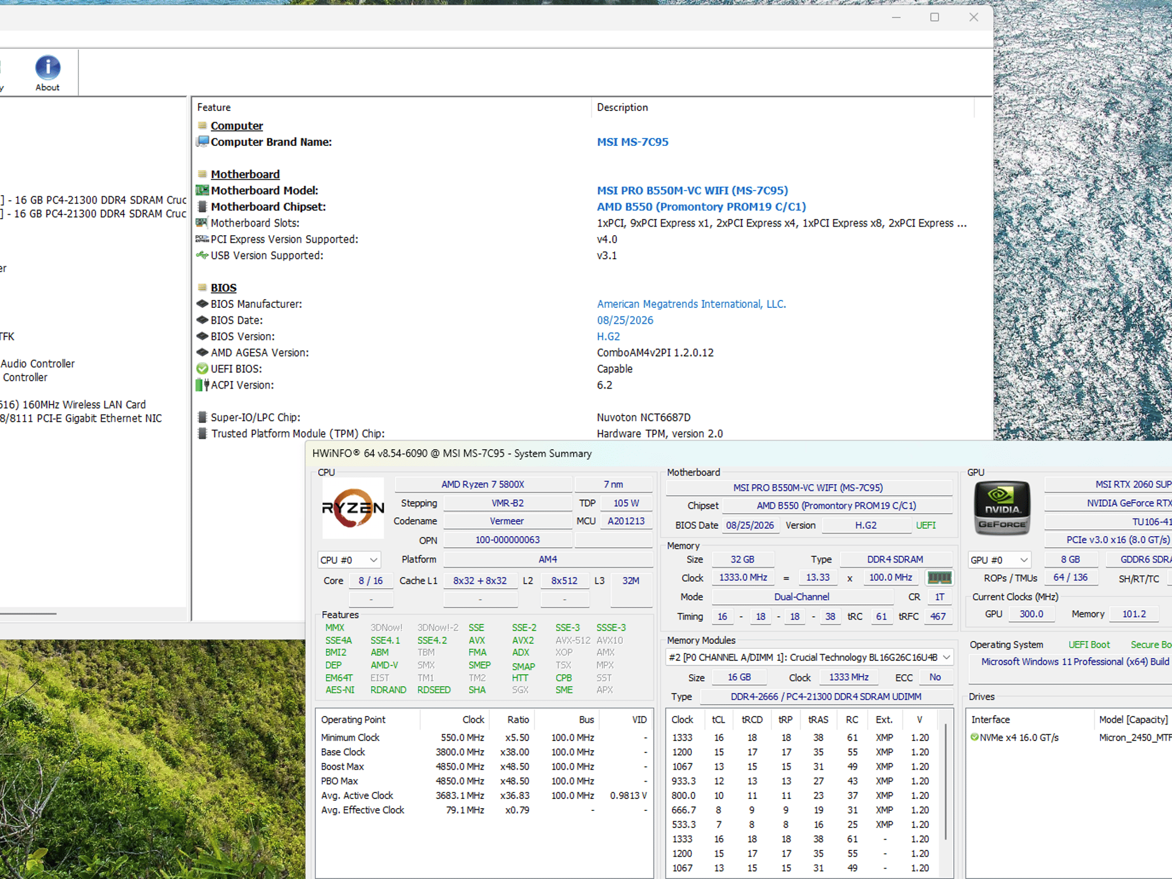Click the ACPI Version plug icon
Viewport: 1172px width, 879px height.
coord(202,385)
